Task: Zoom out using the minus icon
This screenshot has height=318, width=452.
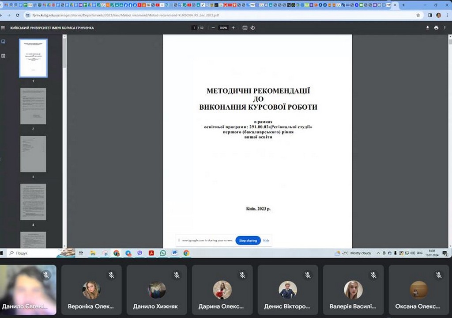Action: (213, 27)
